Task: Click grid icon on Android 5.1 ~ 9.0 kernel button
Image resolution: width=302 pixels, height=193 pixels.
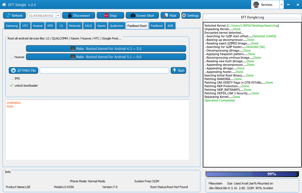Action: pos(73,57)
